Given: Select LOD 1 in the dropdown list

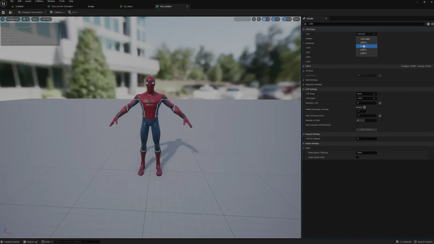Looking at the screenshot, I should [366, 46].
